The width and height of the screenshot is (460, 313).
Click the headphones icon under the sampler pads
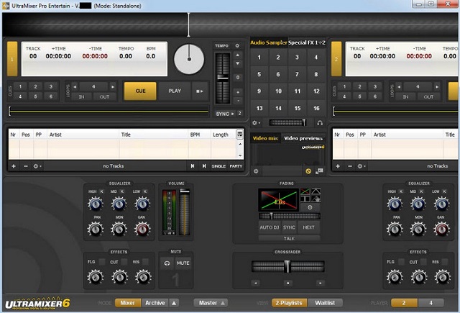pyautogui.click(x=319, y=123)
